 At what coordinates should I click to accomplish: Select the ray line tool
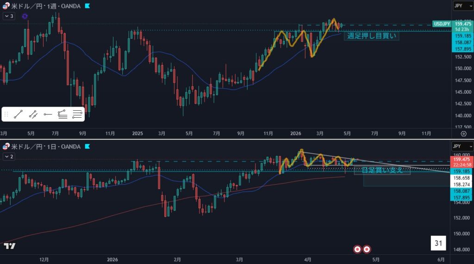[33, 114]
